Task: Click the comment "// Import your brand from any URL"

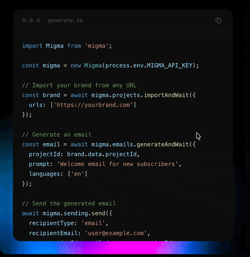Action: click(x=79, y=85)
